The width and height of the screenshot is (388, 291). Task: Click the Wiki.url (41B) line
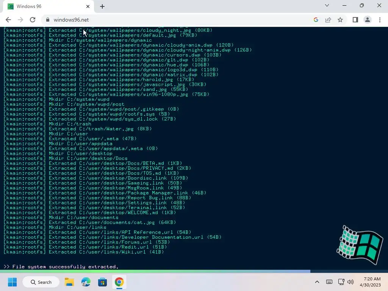tap(84, 252)
